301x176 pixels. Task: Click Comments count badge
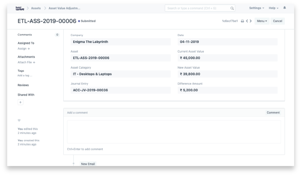pyautogui.click(x=57, y=35)
